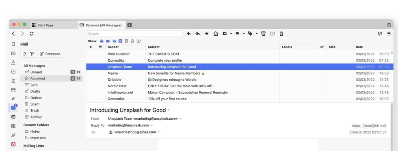
Task: Mark message as read with open-envelope icon
Action: [x=216, y=34]
